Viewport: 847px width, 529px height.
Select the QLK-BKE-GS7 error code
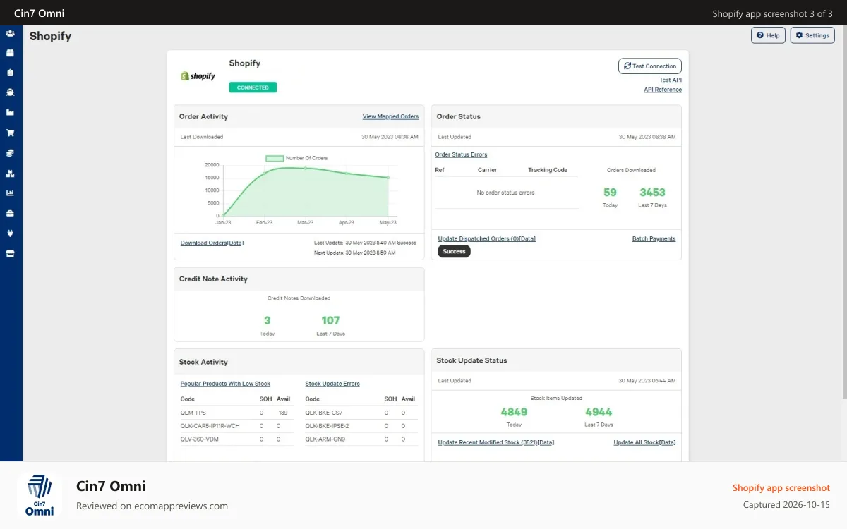[324, 413]
